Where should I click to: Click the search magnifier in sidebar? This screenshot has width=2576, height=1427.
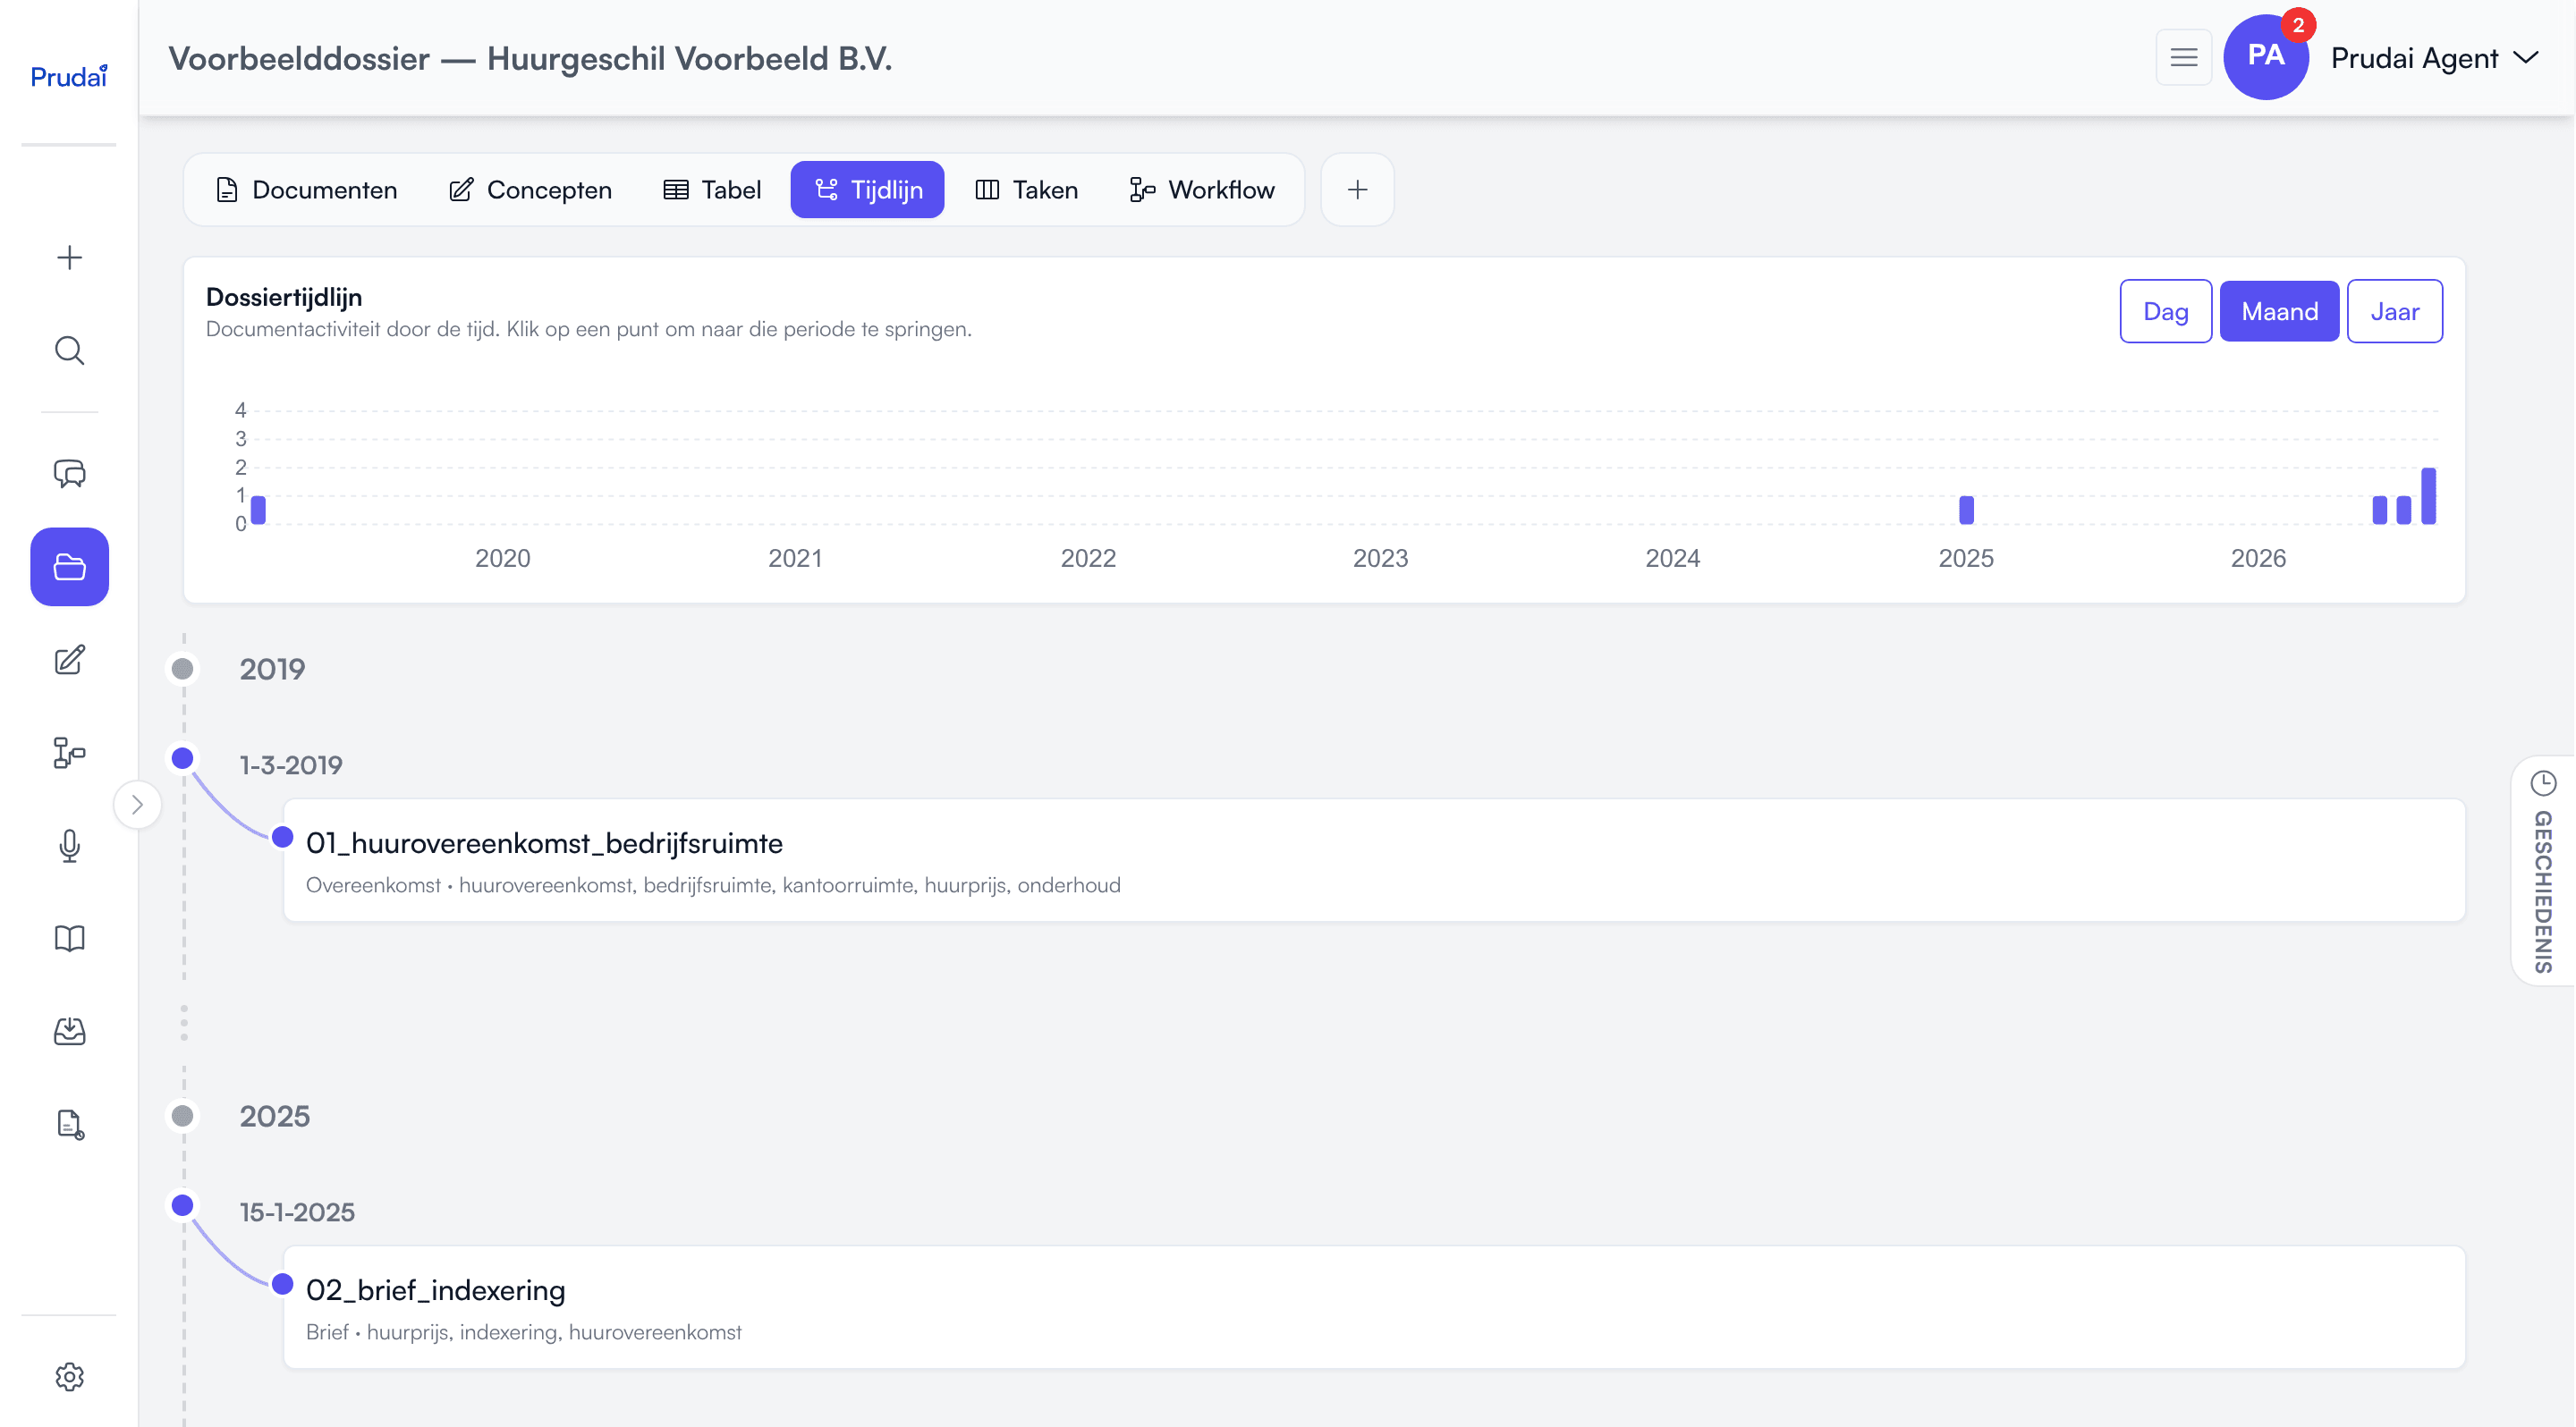point(69,350)
